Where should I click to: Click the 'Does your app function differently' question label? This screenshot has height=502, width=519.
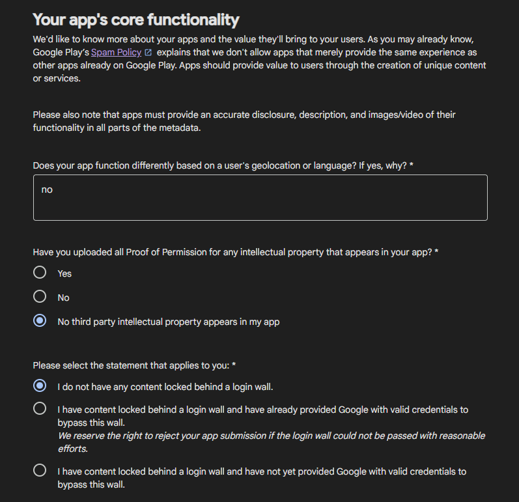[x=223, y=165]
